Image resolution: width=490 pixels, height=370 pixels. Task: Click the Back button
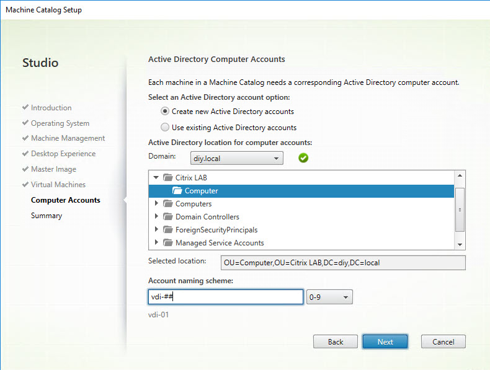[x=336, y=341]
